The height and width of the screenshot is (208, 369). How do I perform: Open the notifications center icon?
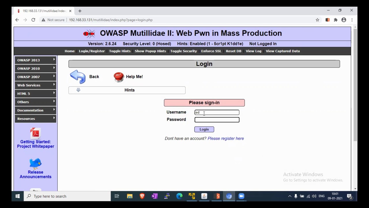pos(350,196)
